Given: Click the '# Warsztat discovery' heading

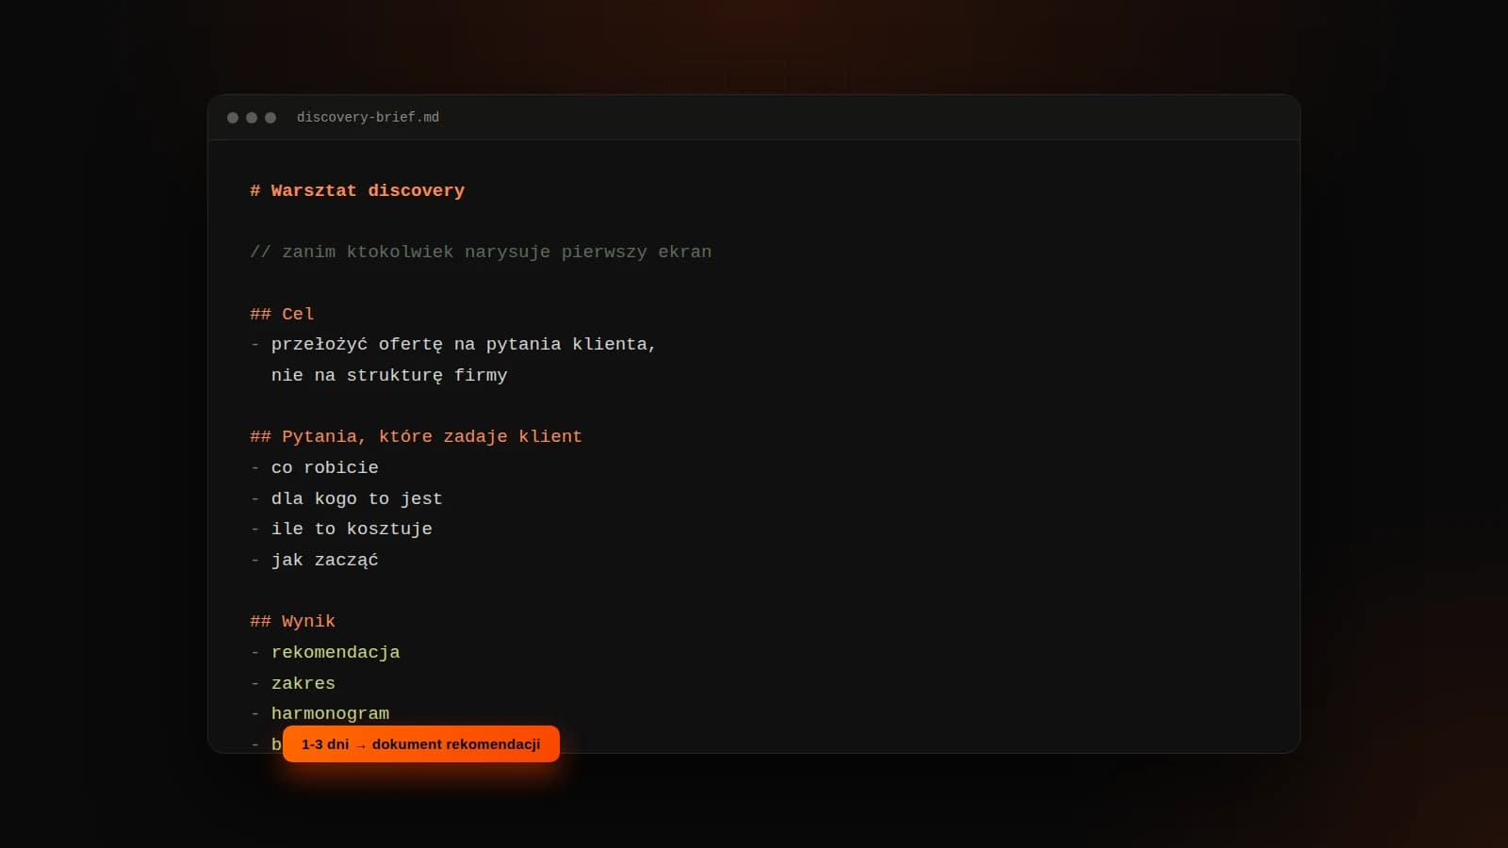Looking at the screenshot, I should point(357,190).
